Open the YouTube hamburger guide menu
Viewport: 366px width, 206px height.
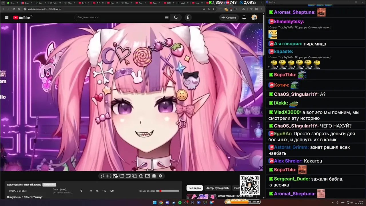[7, 17]
